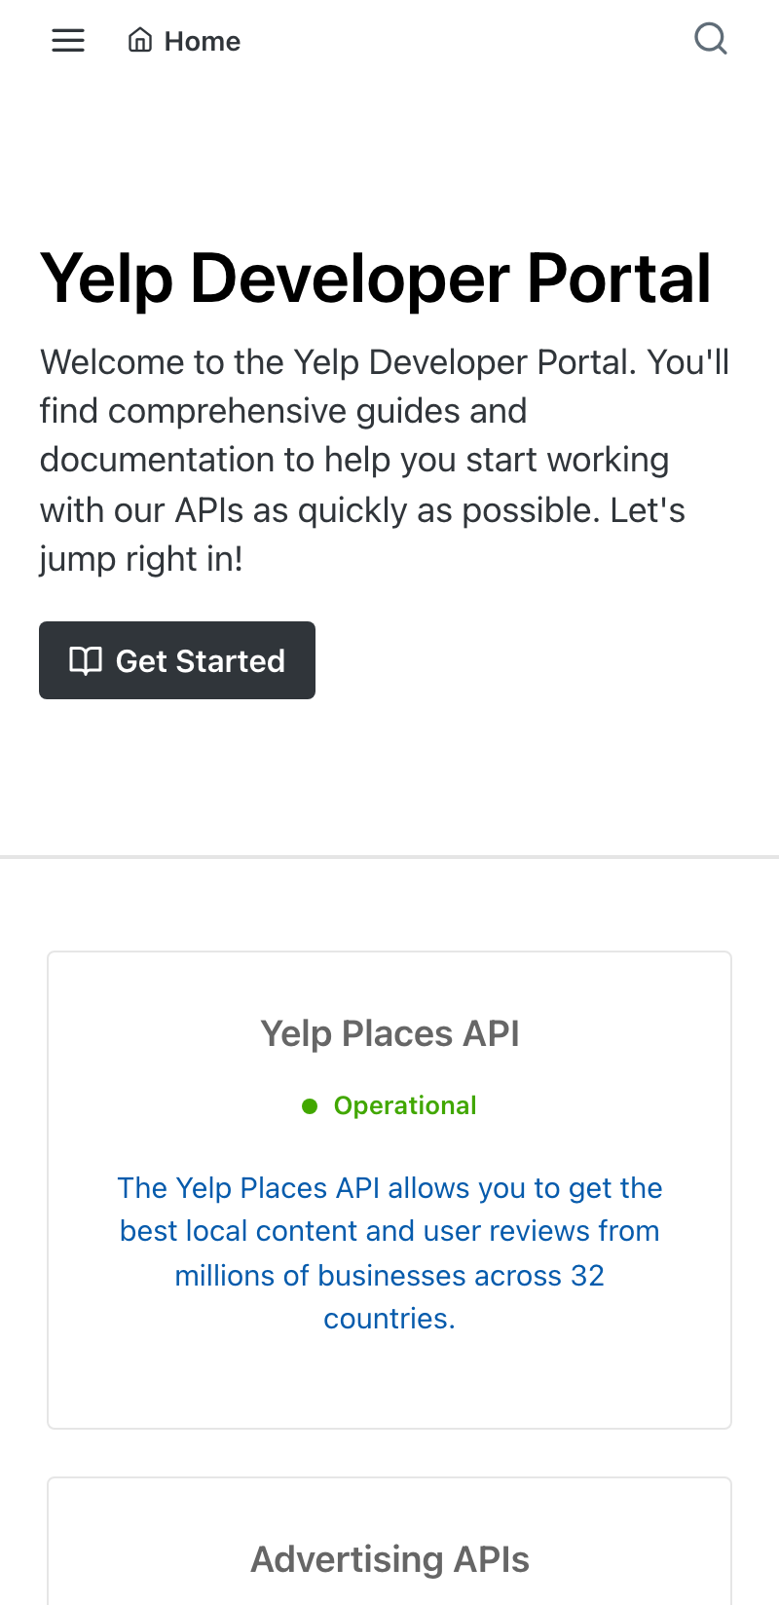Click the open book icon on Get Started
This screenshot has height=1605, width=779.
click(86, 660)
